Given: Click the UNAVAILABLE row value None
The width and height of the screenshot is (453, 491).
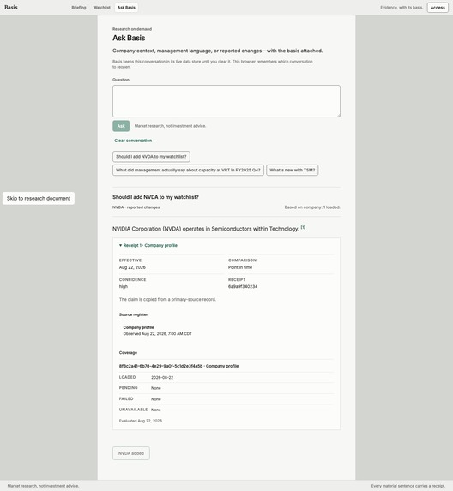Looking at the screenshot, I should pyautogui.click(x=156, y=410).
